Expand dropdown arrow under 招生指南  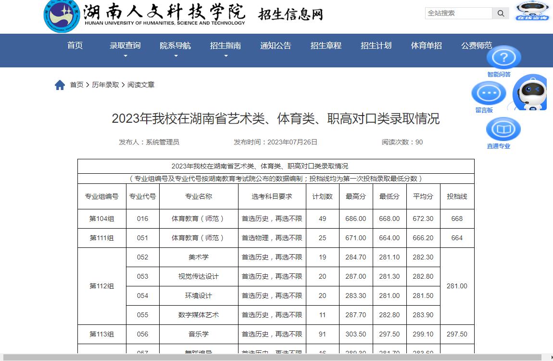pos(226,56)
